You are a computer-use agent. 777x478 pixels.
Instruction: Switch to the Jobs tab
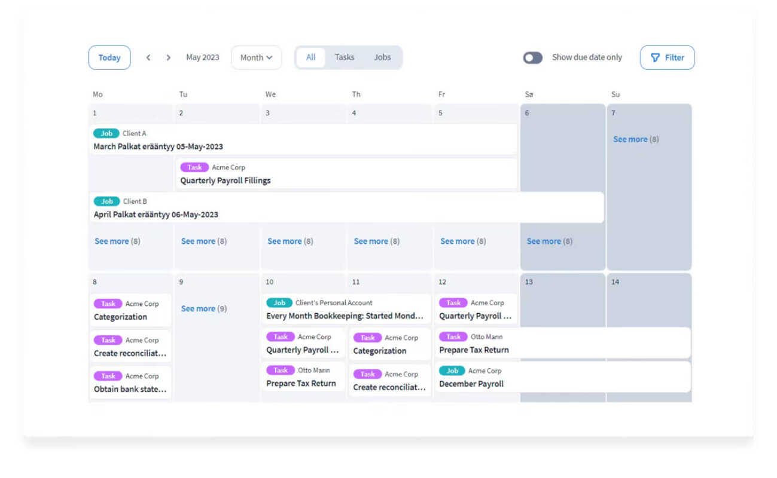[x=383, y=57]
